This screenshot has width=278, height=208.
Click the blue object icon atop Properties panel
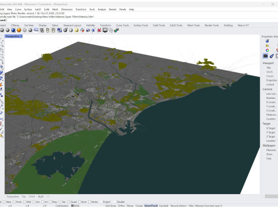(x=267, y=41)
